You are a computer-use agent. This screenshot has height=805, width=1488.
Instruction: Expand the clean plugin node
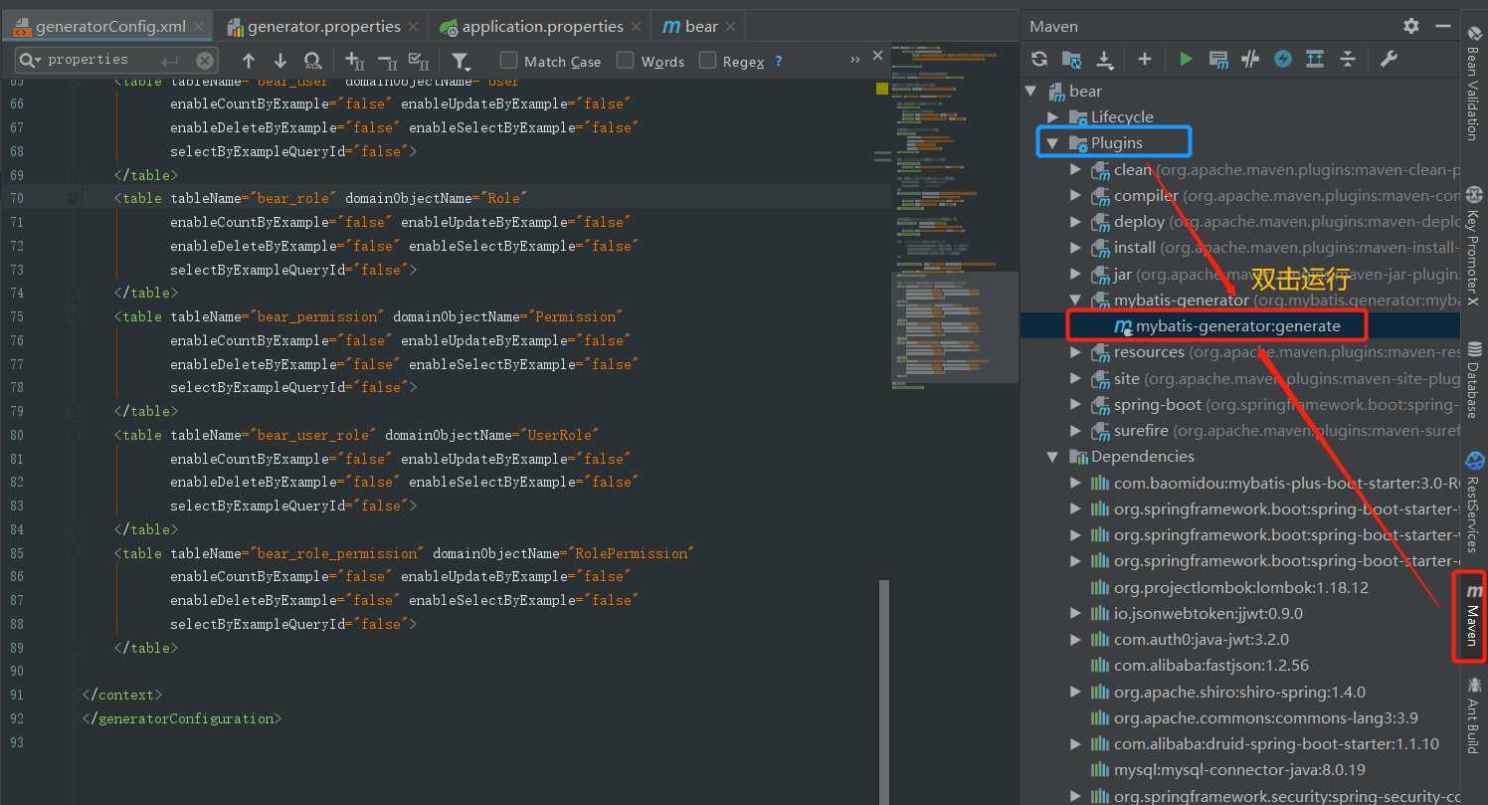click(1075, 169)
